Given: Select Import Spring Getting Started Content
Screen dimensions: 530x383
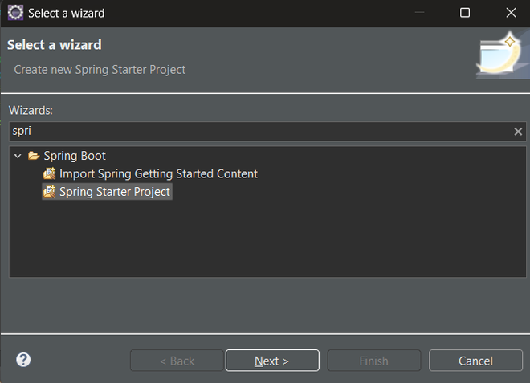Looking at the screenshot, I should point(158,173).
